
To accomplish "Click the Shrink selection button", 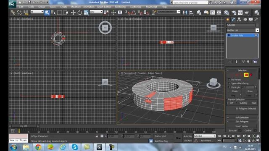I will (x=235, y=91).
